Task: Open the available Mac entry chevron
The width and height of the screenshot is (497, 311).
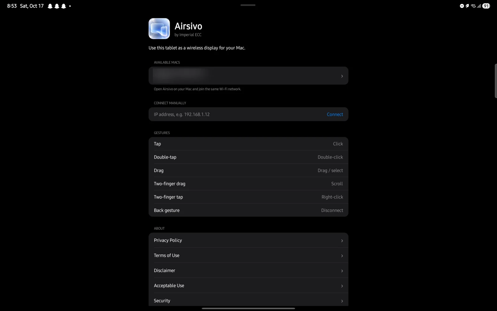Action: pyautogui.click(x=342, y=76)
